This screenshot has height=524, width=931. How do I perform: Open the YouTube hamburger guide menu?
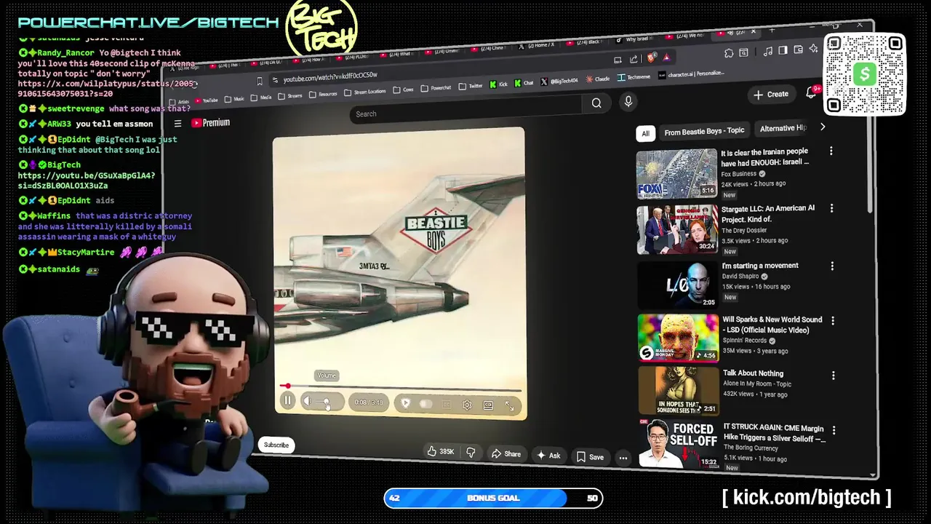click(177, 124)
